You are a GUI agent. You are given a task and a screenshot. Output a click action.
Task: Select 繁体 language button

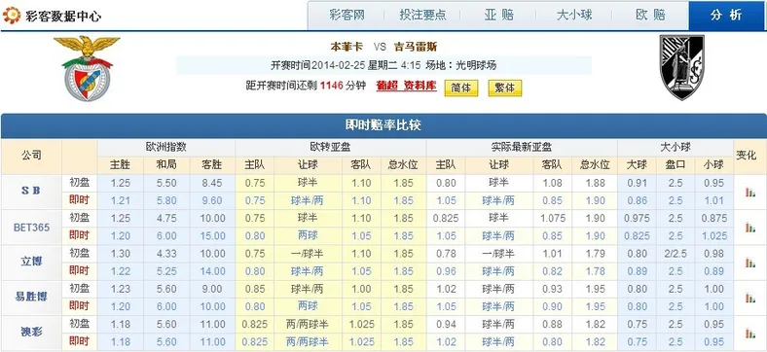tap(505, 88)
